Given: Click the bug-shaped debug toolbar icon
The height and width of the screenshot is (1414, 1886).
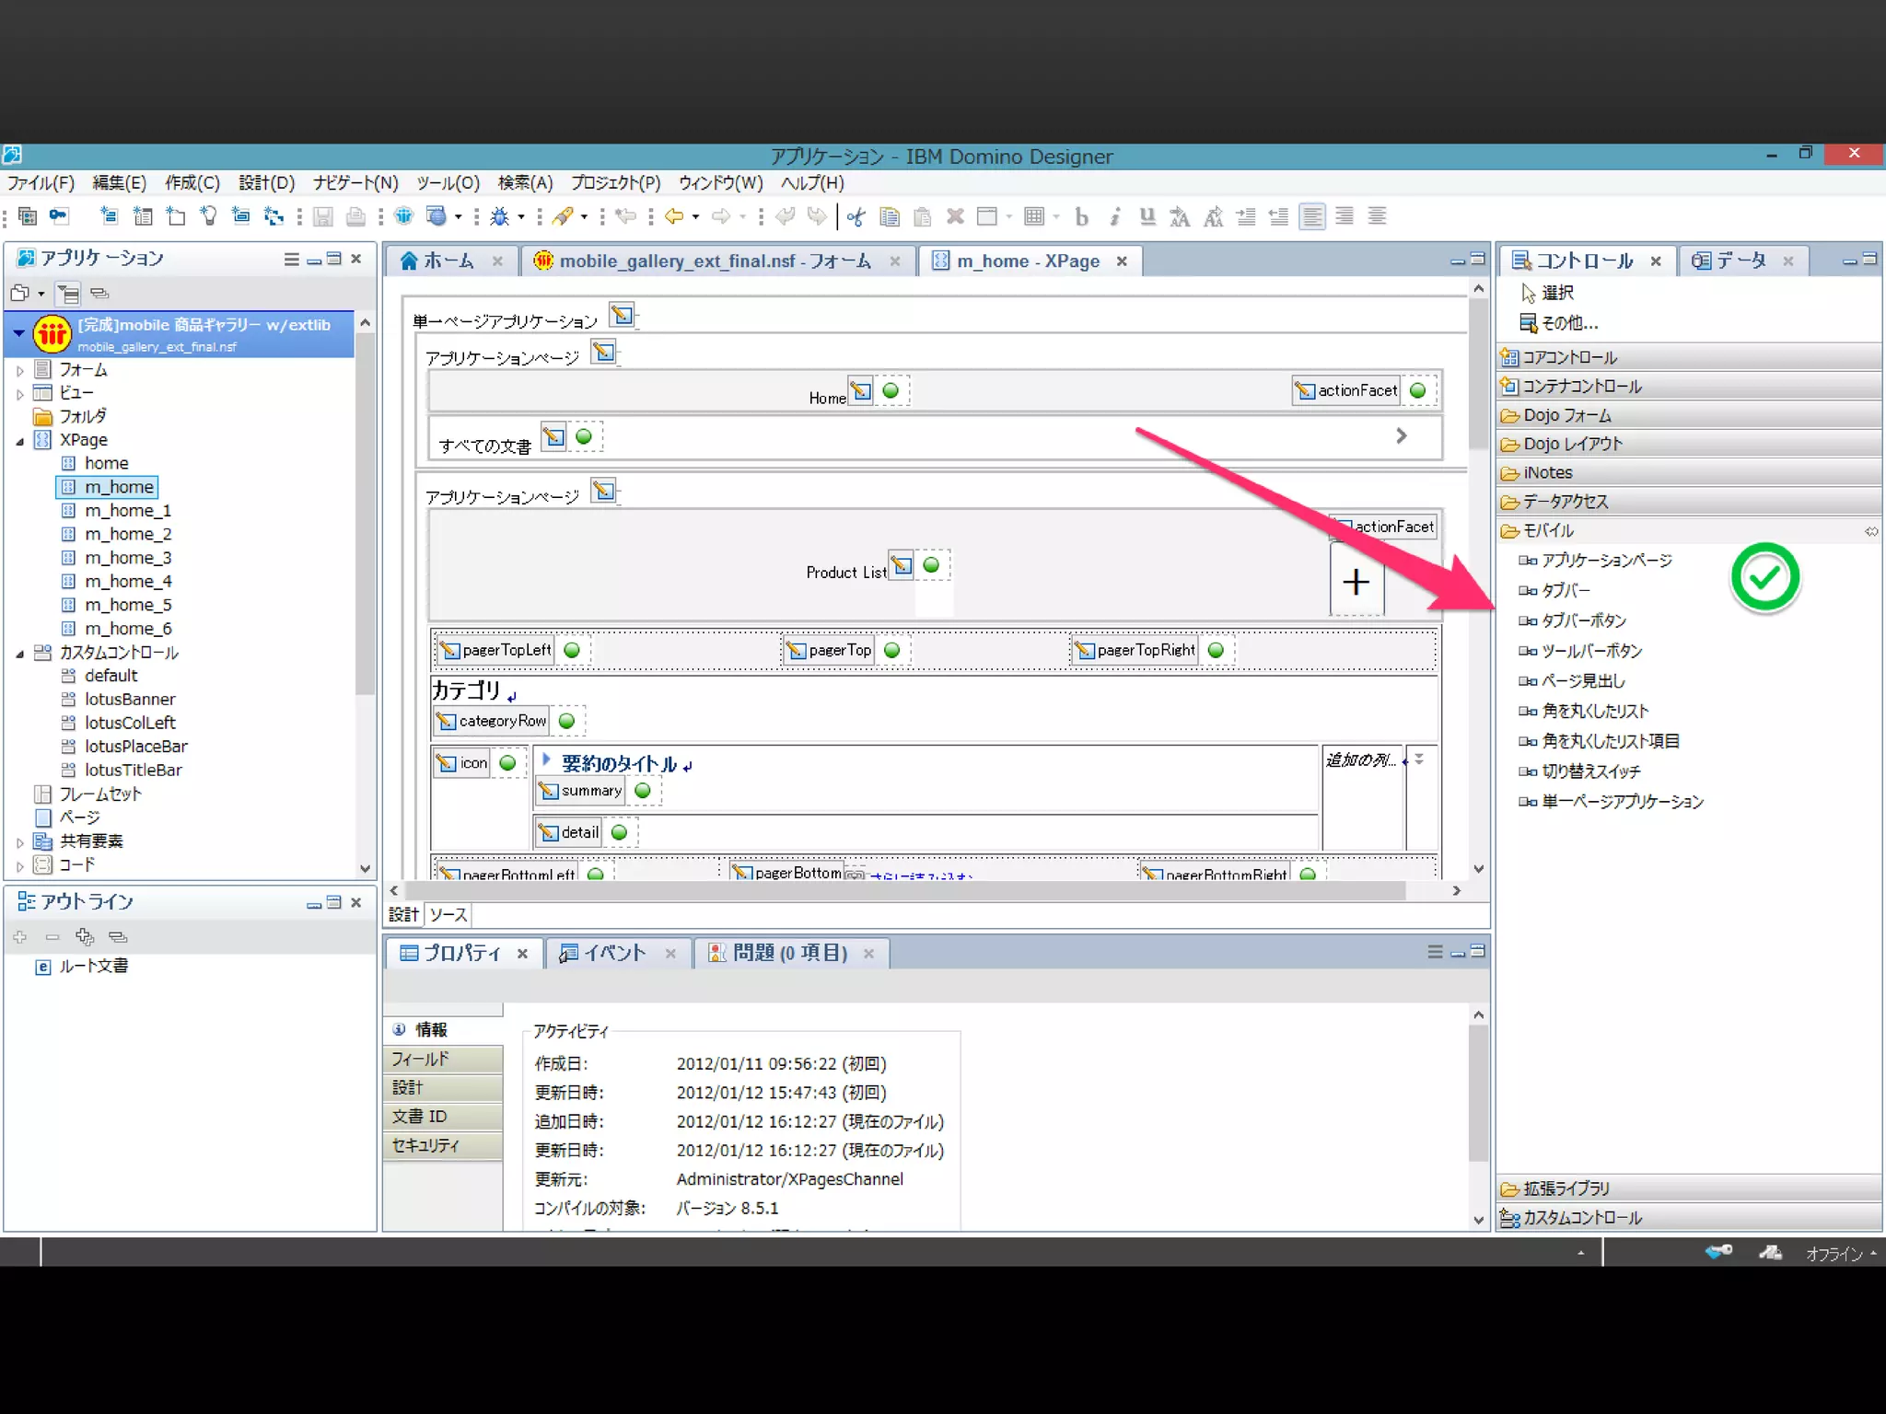Looking at the screenshot, I should [499, 216].
